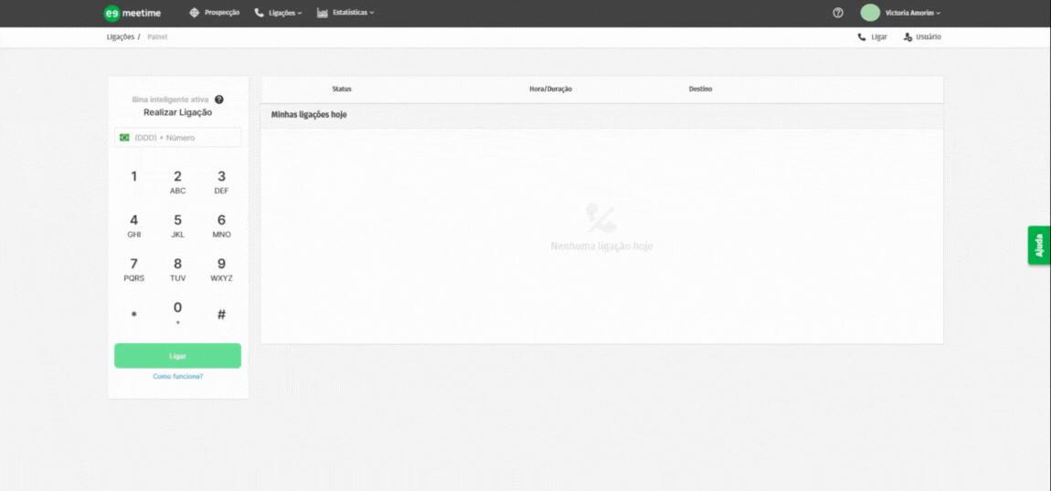The height and width of the screenshot is (491, 1051).
Task: Open the help question mark icon in top bar
Action: coord(838,13)
